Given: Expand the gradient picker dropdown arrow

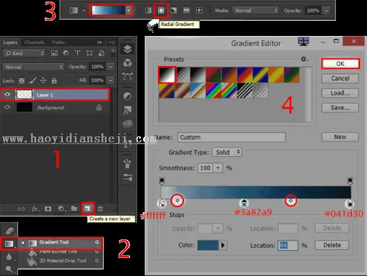Looking at the screenshot, I should (128, 10).
